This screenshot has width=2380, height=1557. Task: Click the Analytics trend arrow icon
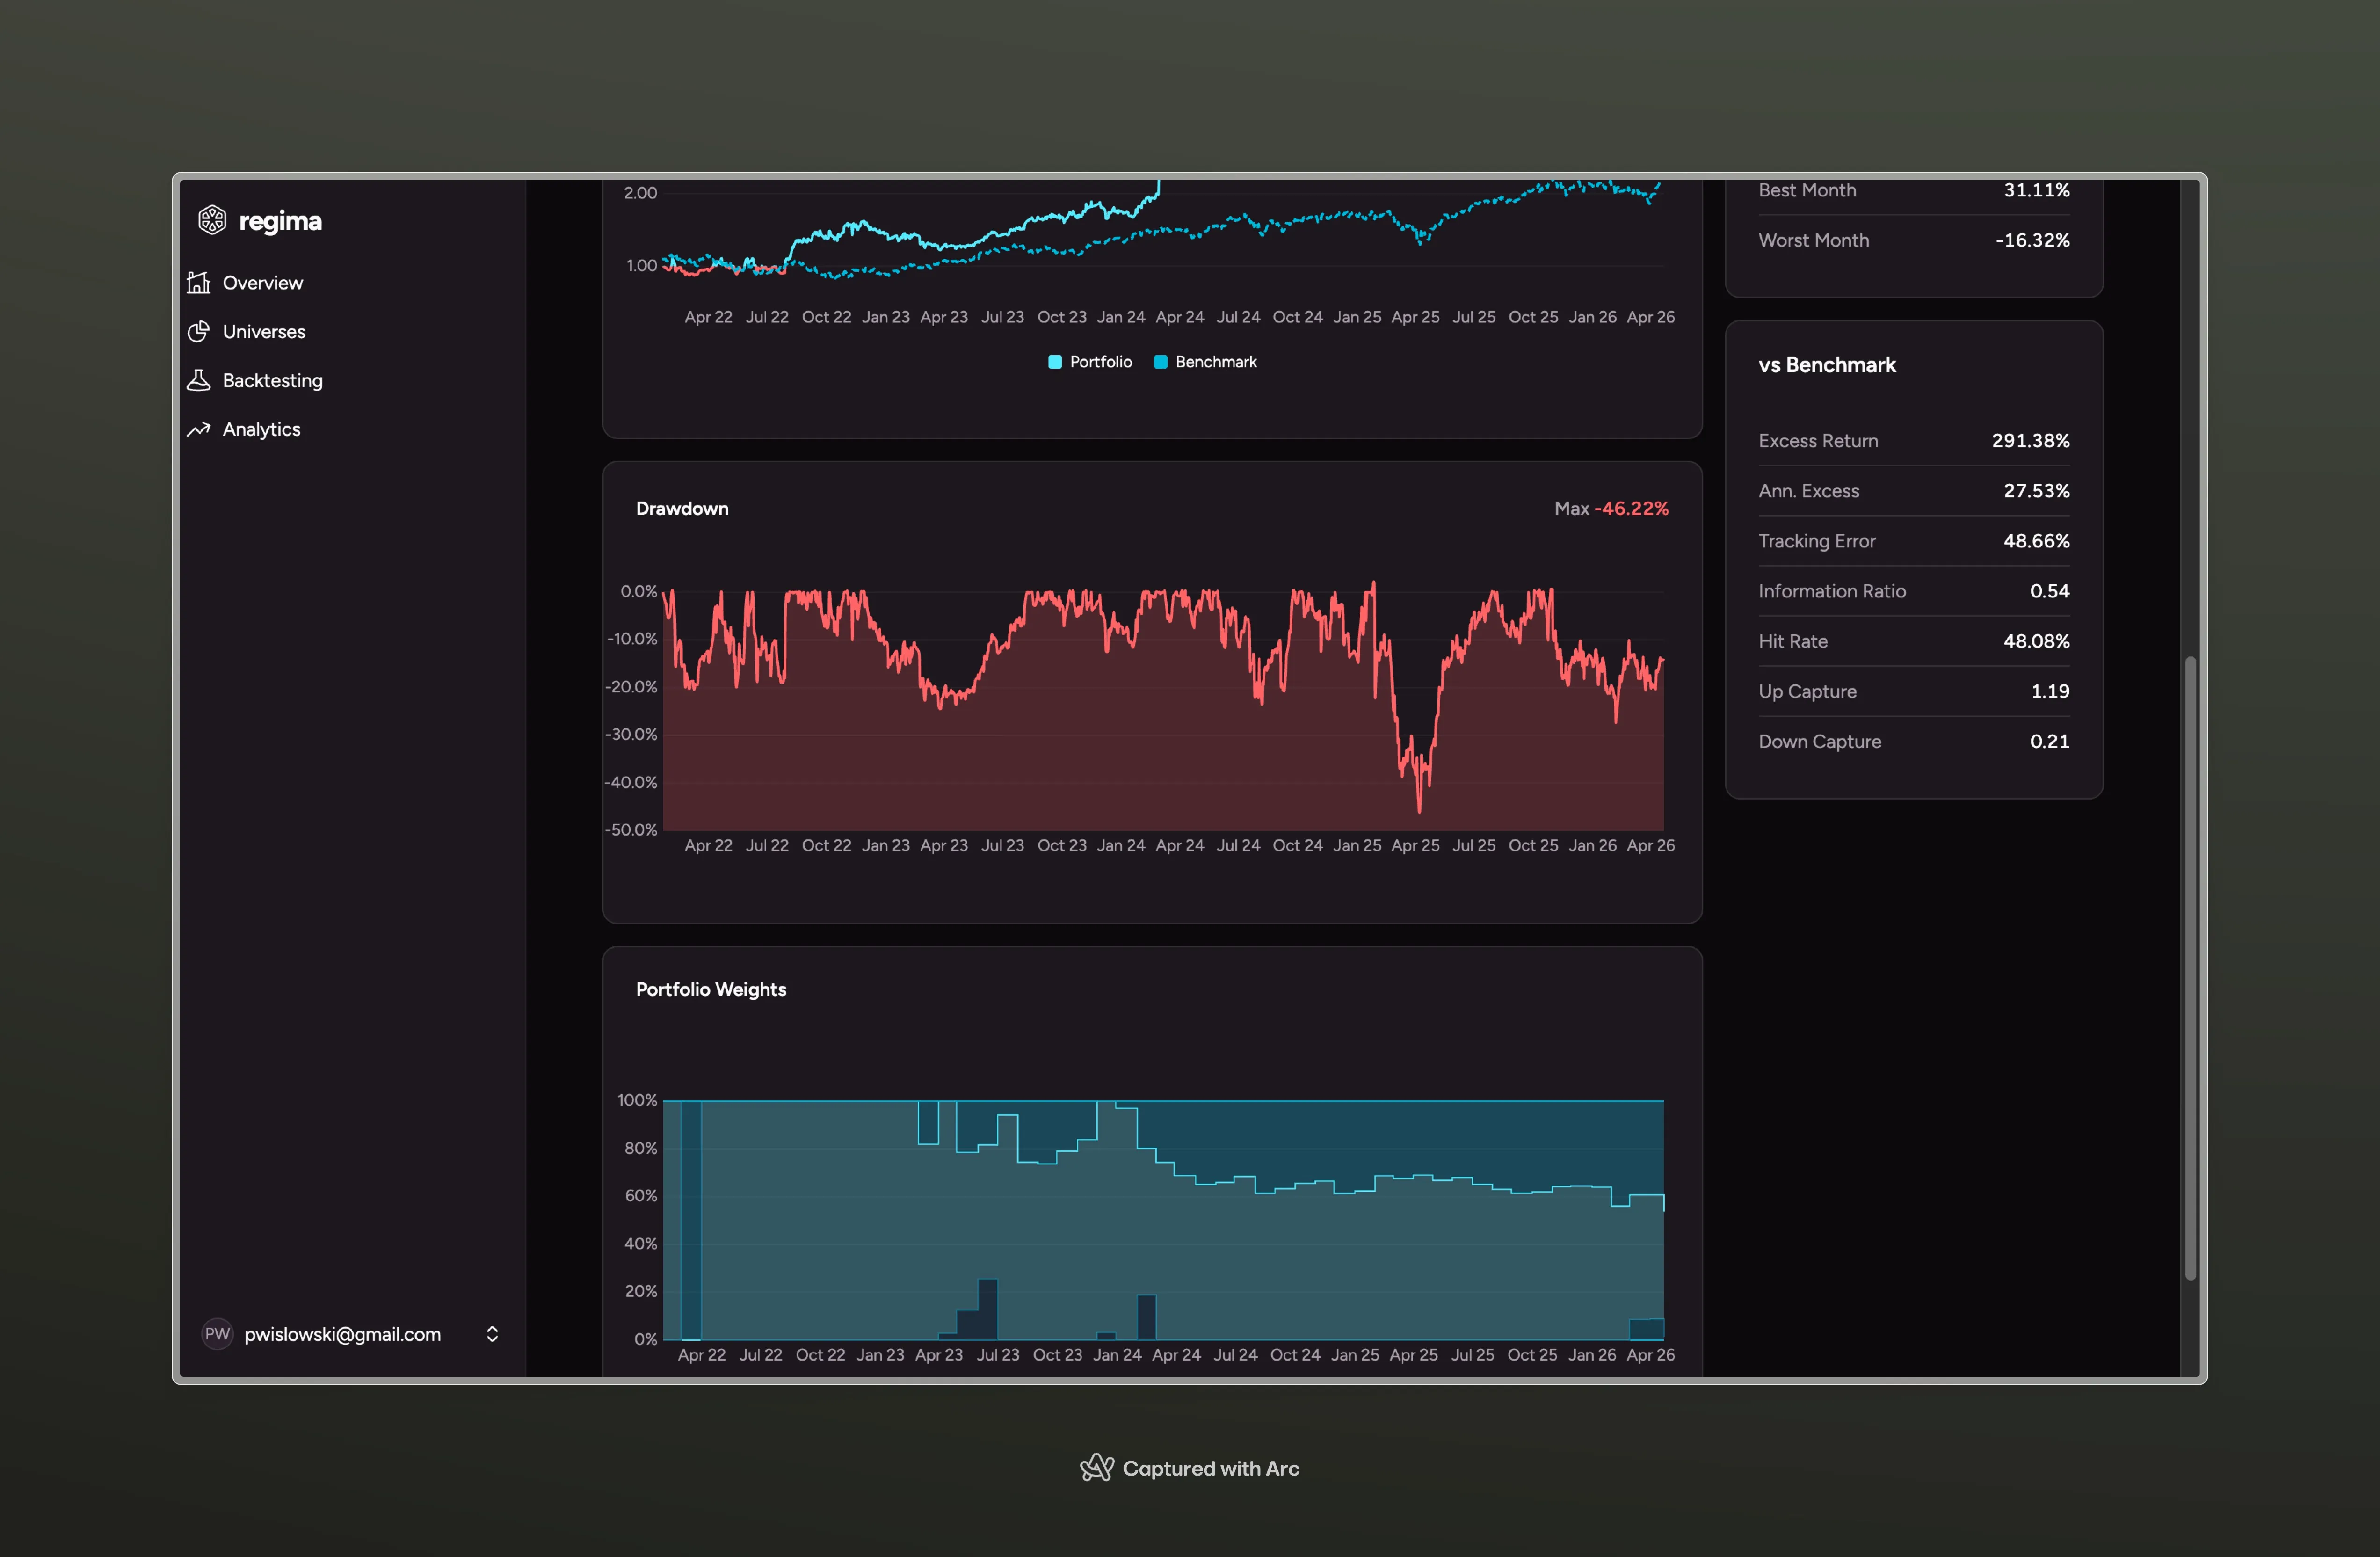199,429
